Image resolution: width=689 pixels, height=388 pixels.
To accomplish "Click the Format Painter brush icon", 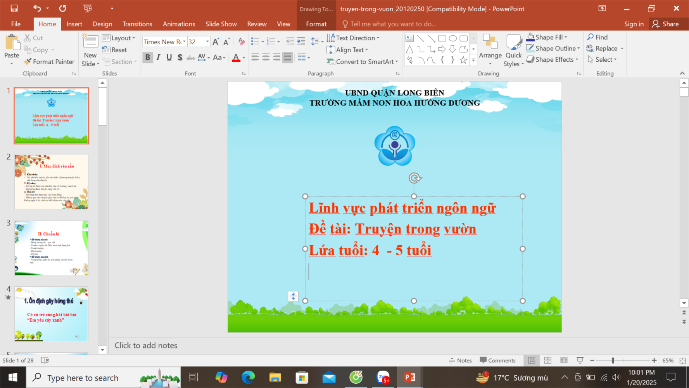I will point(28,62).
